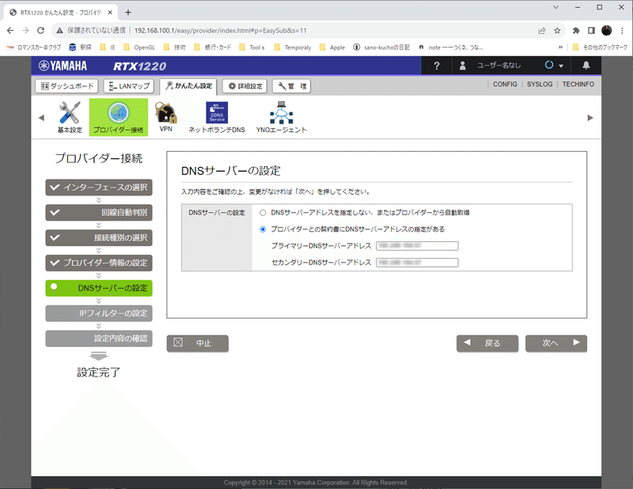Open the 銀行・カード bookmark folder
633x489 pixels.
[212, 47]
